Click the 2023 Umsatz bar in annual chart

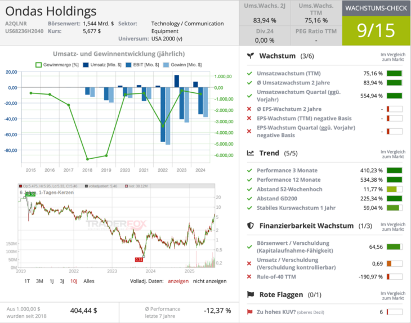(177, 81)
